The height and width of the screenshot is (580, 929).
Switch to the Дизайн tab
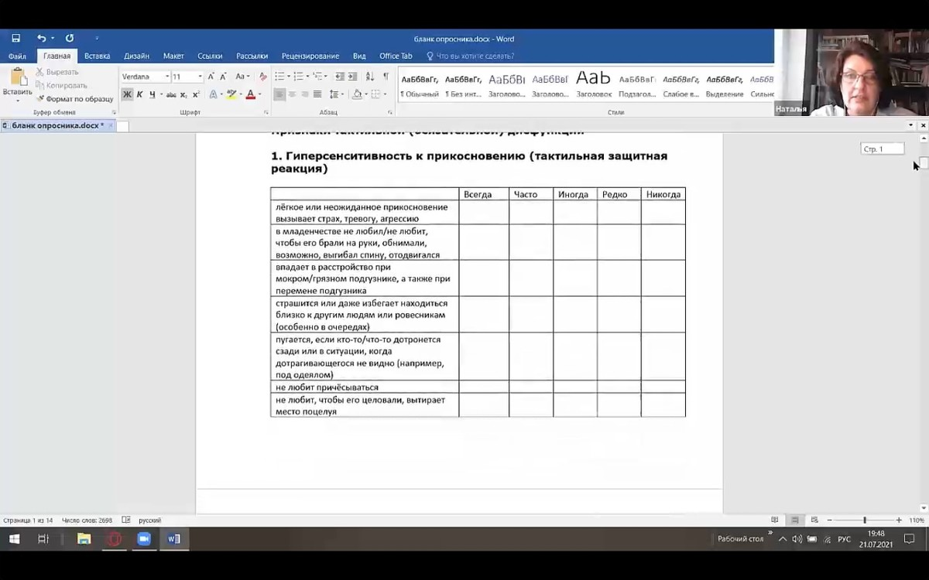pos(136,56)
